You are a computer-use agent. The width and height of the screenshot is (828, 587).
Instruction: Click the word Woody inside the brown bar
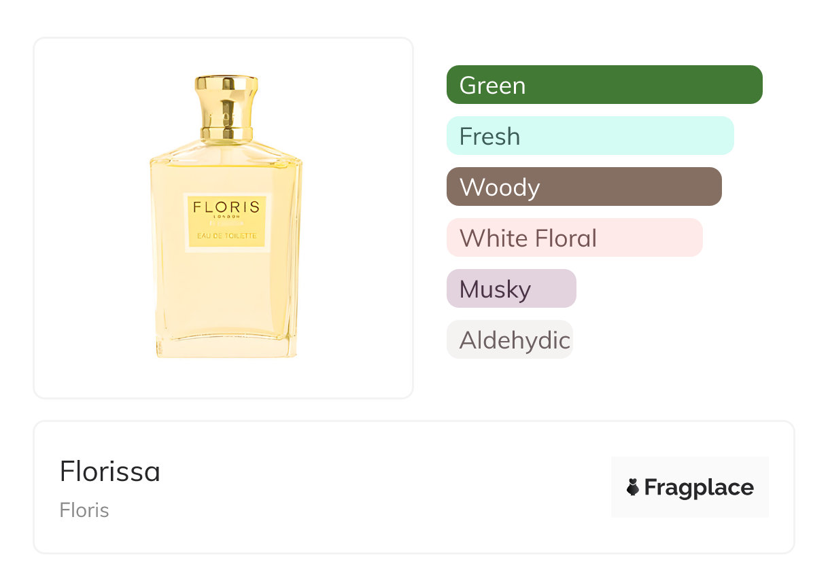coord(500,188)
